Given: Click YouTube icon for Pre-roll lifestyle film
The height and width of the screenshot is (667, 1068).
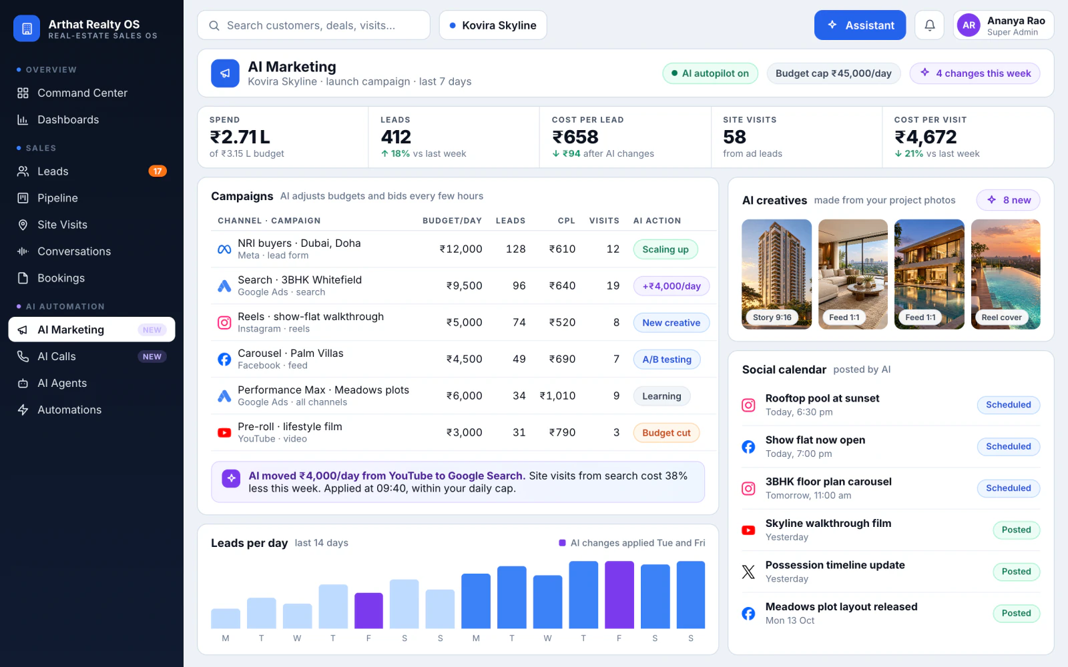Looking at the screenshot, I should 224,433.
